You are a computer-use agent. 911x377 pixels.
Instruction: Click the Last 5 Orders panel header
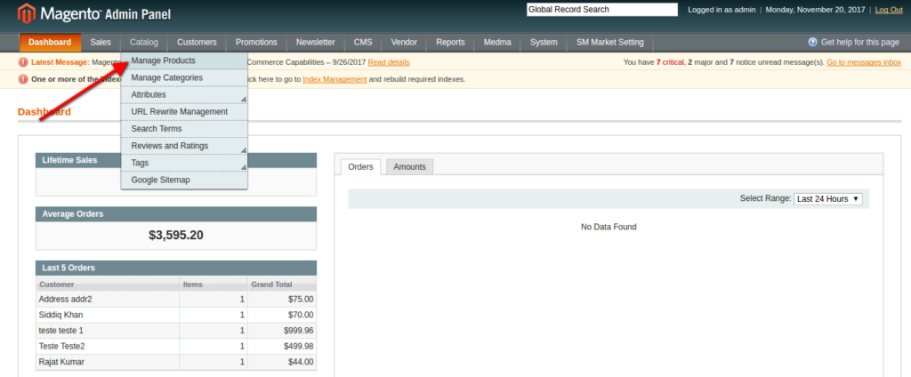[x=176, y=268]
